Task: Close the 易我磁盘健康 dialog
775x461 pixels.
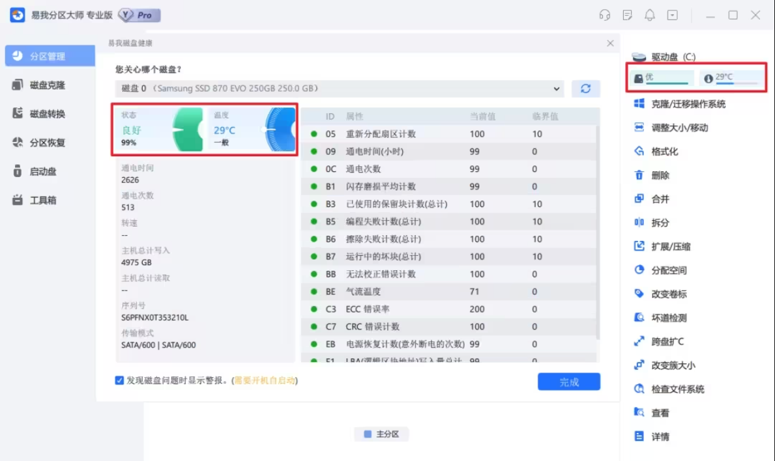Action: pos(610,44)
